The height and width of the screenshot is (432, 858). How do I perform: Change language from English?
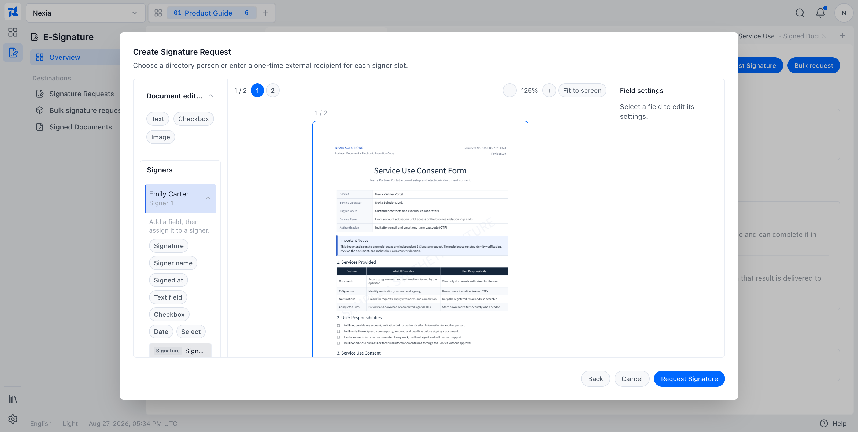(x=41, y=423)
